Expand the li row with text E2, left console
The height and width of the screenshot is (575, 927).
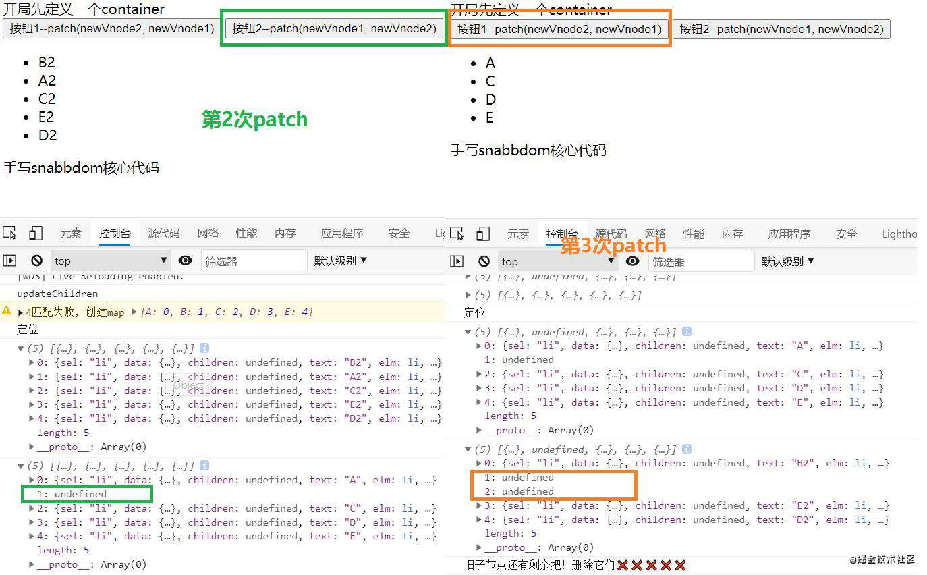32,405
